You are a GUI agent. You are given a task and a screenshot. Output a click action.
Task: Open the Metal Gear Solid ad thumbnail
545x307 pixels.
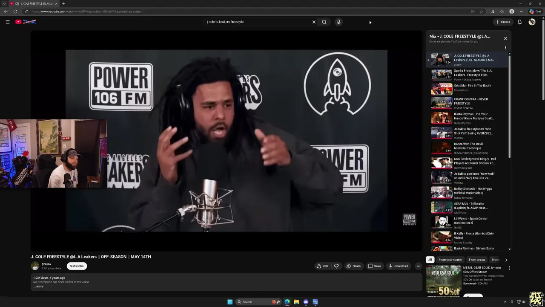pos(443,281)
